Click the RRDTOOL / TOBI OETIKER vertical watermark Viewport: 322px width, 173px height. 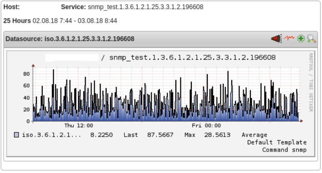[311, 82]
